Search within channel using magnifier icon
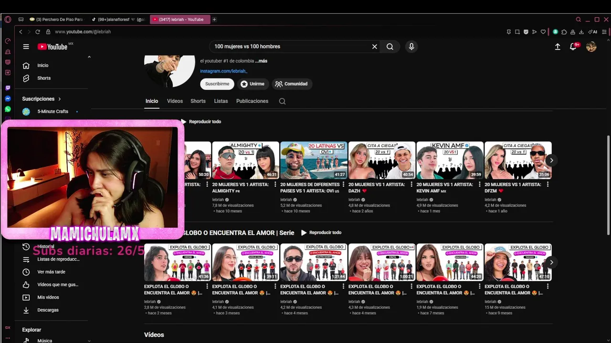The width and height of the screenshot is (611, 343). tap(282, 101)
